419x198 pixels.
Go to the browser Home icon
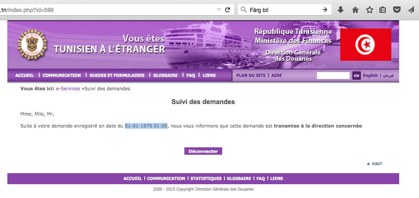[x=355, y=10]
